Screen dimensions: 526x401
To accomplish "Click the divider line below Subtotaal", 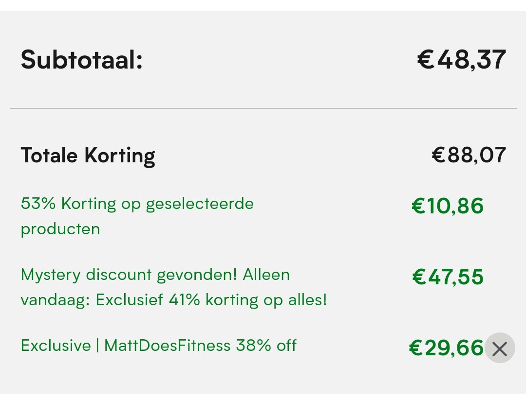I will pos(263,108).
